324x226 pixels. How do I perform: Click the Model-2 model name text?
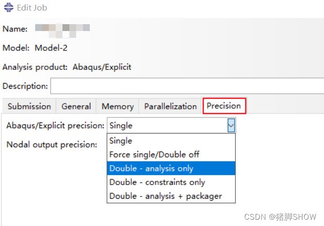[51, 48]
